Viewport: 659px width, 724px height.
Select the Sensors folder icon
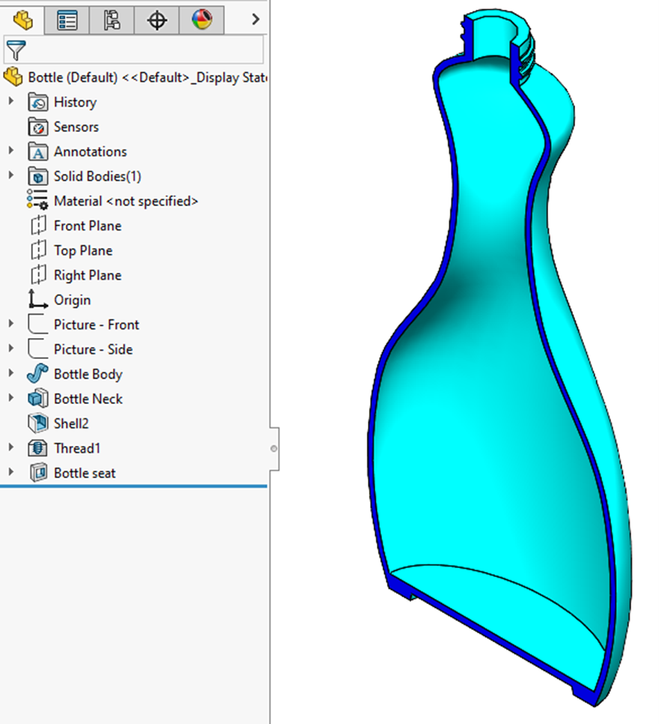pos(37,127)
